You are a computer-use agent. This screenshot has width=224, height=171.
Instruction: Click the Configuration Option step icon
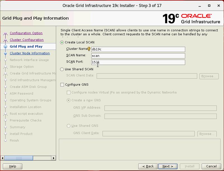(5, 33)
